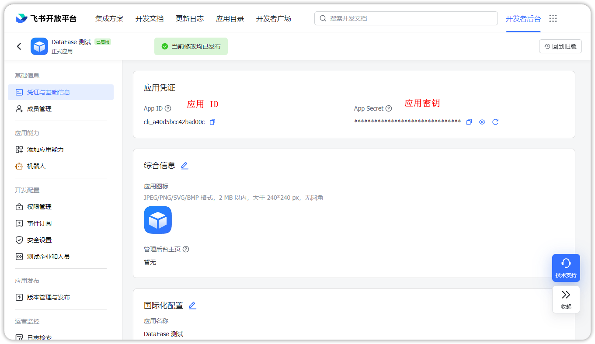Open 更新日志 in top navigation
Viewport: 595px width, 344px height.
(190, 18)
